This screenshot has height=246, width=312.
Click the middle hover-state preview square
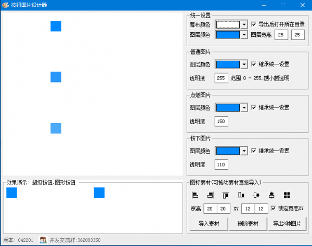click(56, 77)
